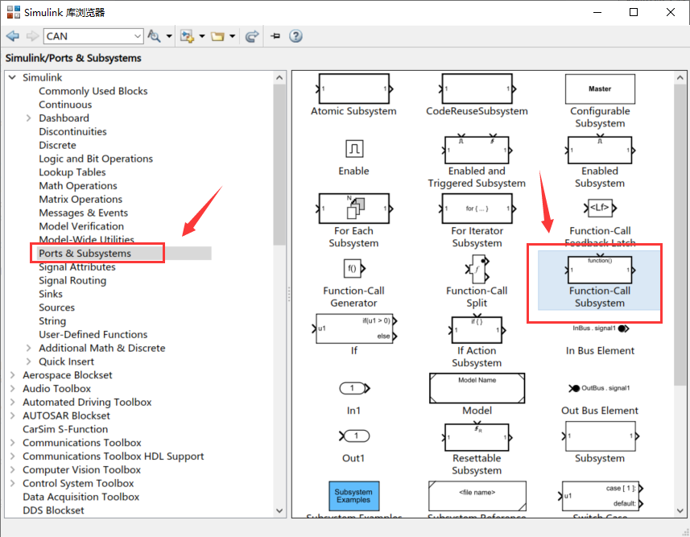Open Commonly Used Blocks library
This screenshot has width=690, height=537.
click(93, 91)
